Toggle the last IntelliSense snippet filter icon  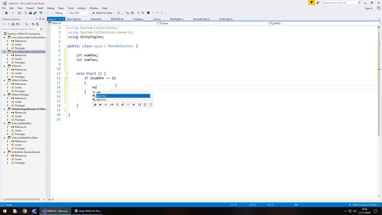(151, 105)
